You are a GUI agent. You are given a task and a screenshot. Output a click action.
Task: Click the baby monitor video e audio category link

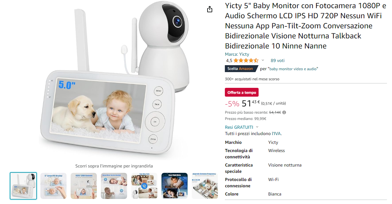(x=294, y=69)
